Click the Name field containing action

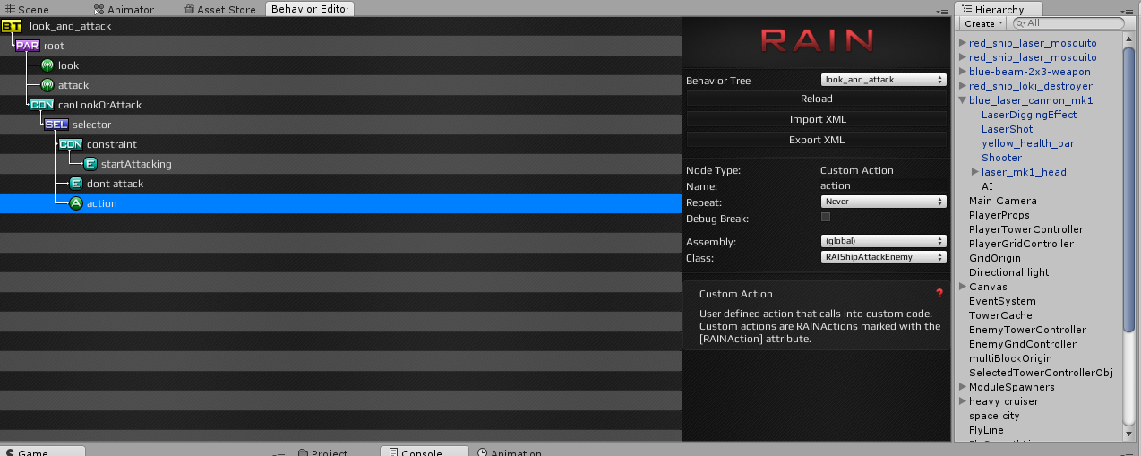883,185
